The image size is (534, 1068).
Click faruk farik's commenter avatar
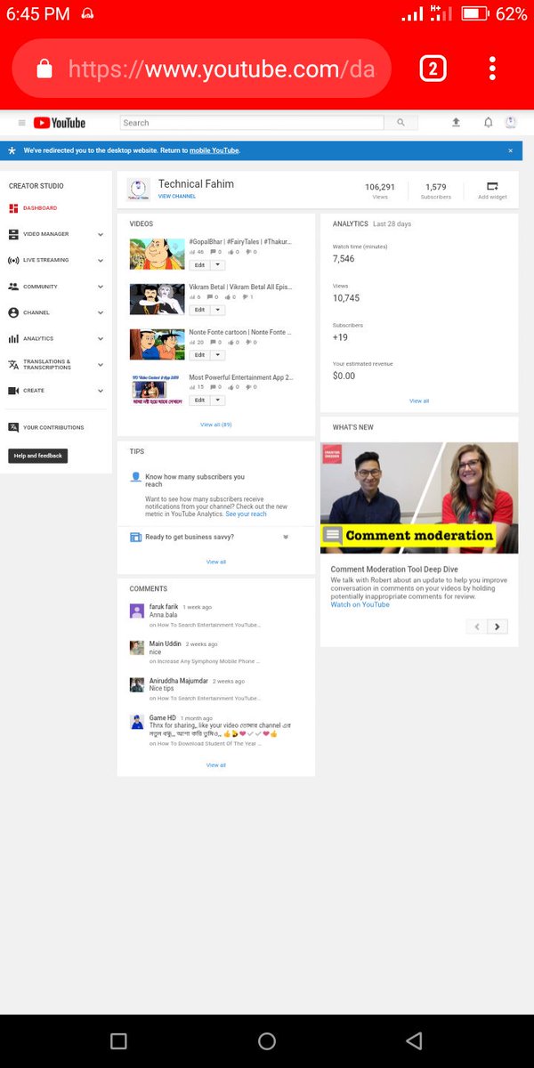[137, 611]
